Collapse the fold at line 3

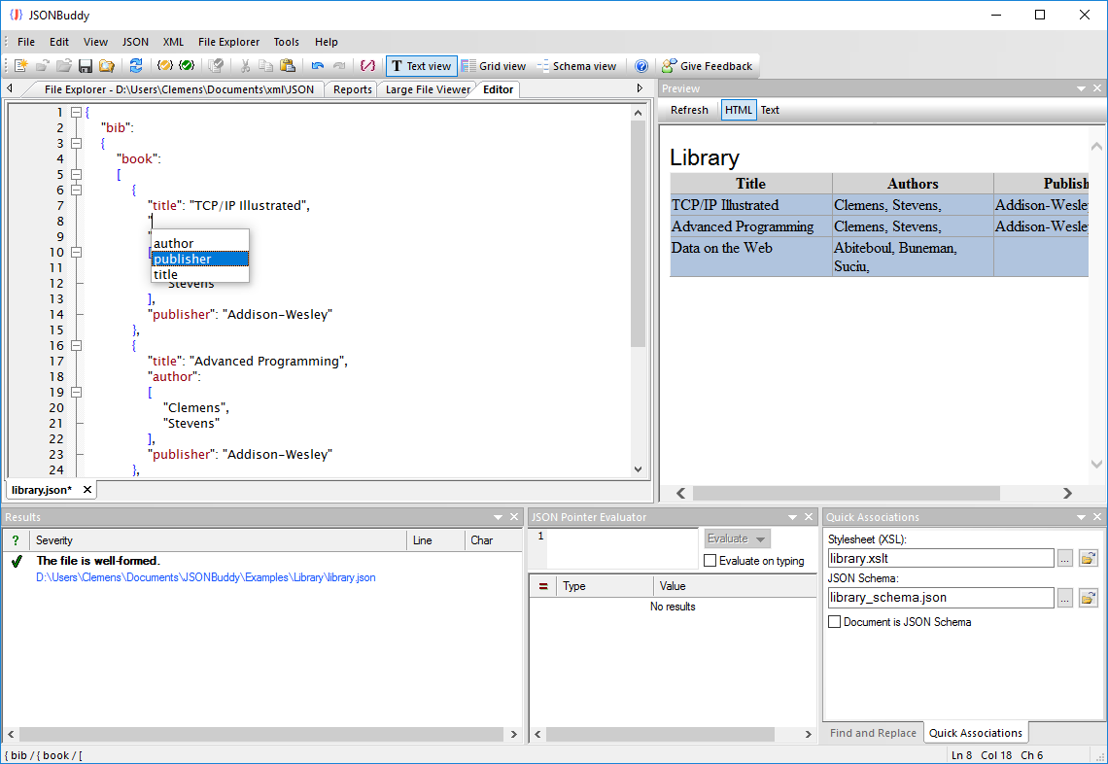(x=77, y=143)
